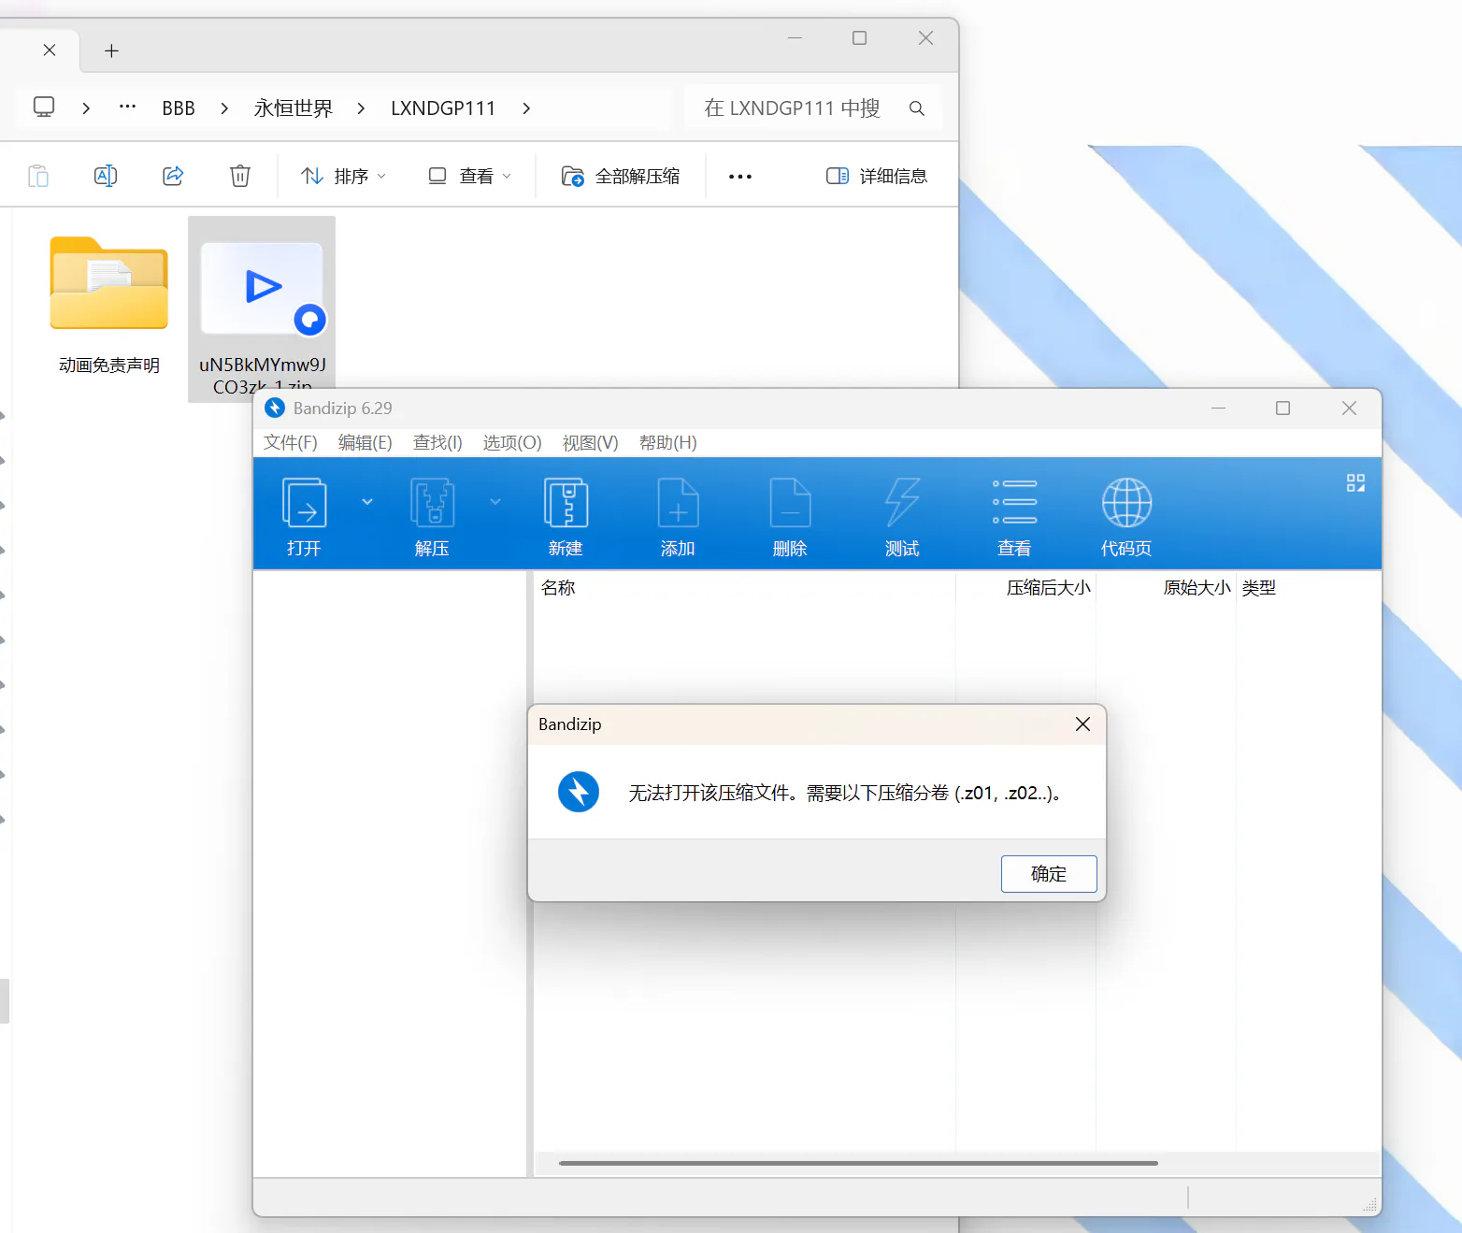Open the 视图(V) menu

pos(590,442)
